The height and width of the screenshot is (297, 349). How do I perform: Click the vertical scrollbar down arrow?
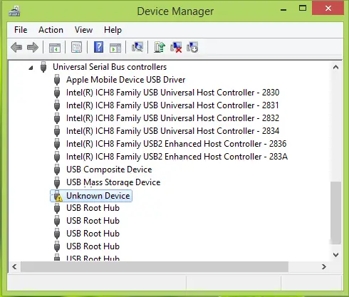pos(335,255)
